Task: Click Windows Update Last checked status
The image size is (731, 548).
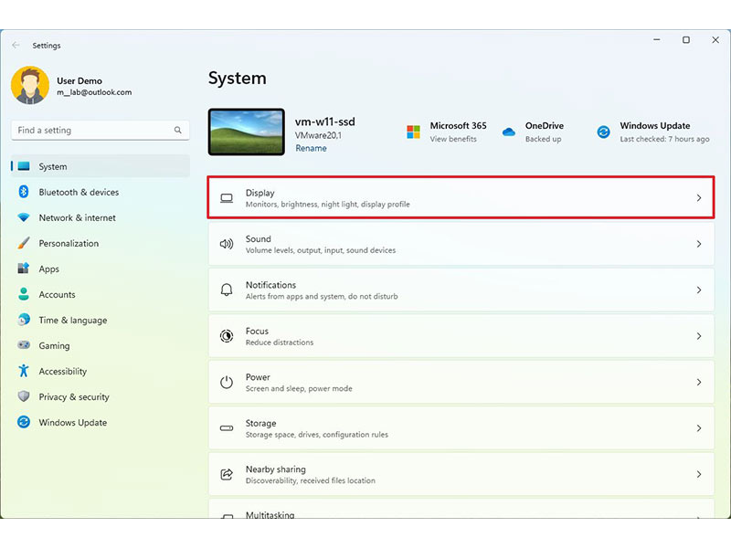Action: (x=664, y=139)
